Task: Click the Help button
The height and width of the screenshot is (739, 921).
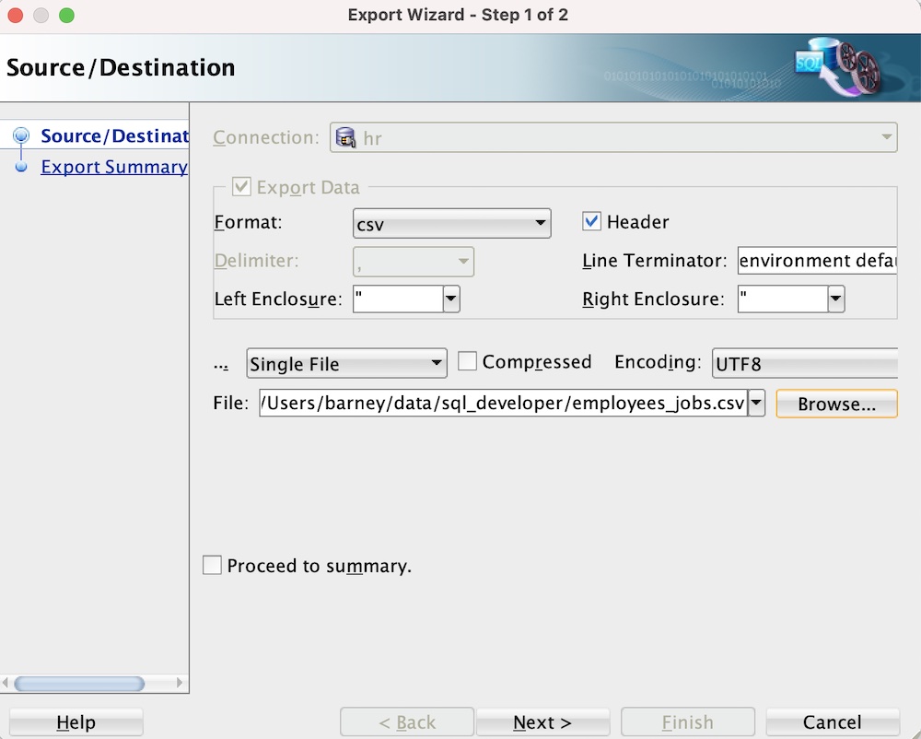Action: [x=76, y=722]
